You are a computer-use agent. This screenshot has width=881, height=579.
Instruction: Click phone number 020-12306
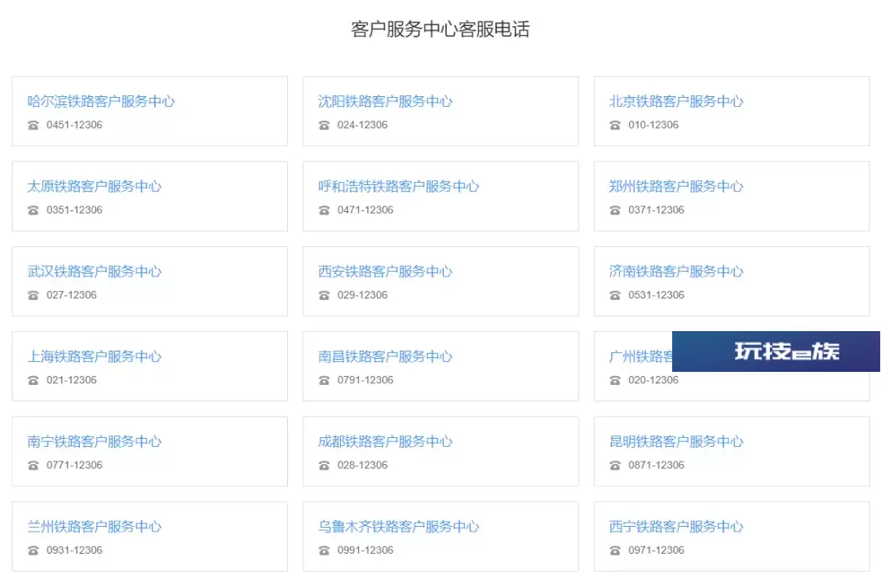click(653, 380)
